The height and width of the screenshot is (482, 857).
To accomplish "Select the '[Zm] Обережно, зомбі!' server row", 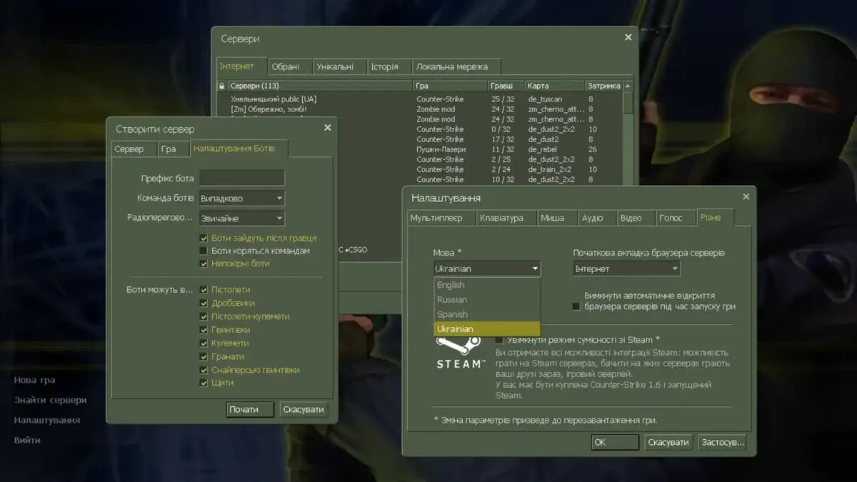I will pyautogui.click(x=420, y=109).
